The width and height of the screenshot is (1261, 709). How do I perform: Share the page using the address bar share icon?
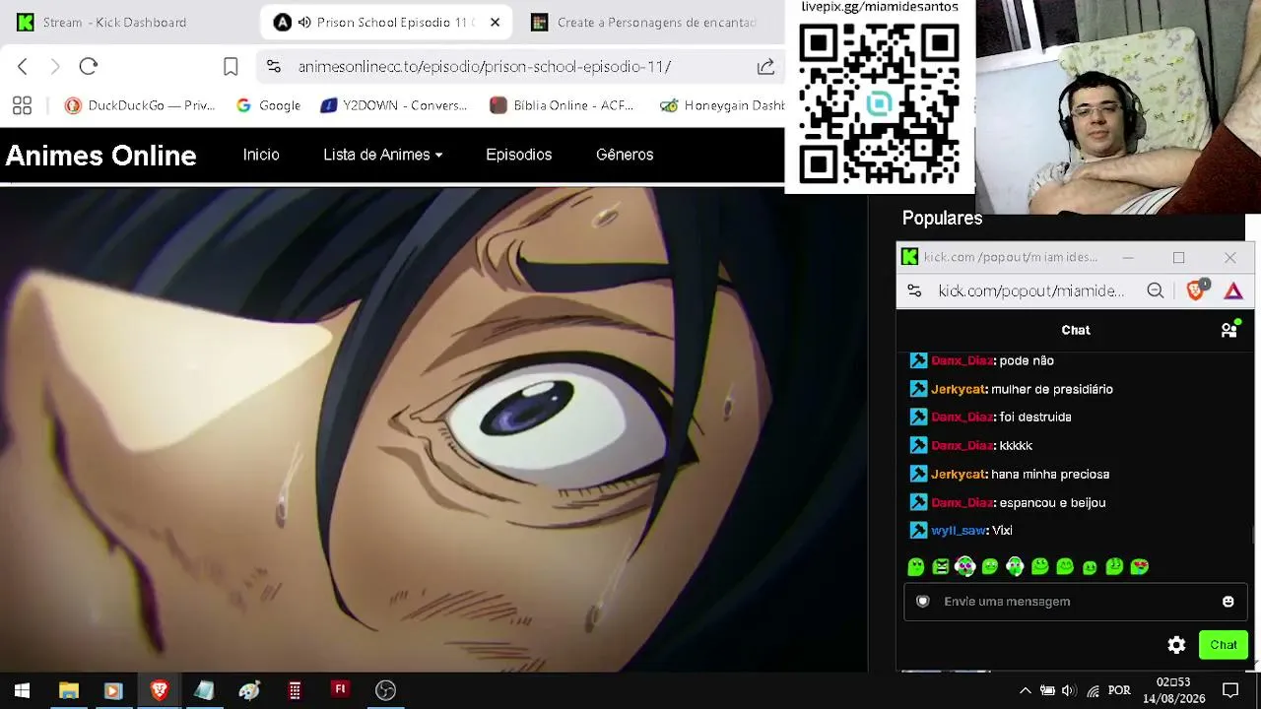pyautogui.click(x=765, y=66)
